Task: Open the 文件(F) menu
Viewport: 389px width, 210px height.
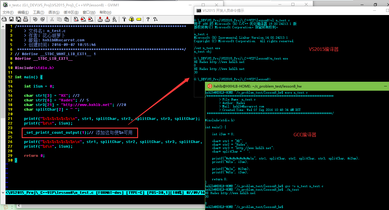Action: click(x=8, y=12)
